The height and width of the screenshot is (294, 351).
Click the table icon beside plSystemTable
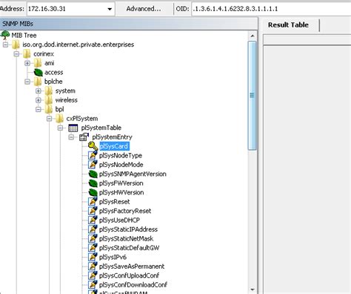click(x=73, y=128)
